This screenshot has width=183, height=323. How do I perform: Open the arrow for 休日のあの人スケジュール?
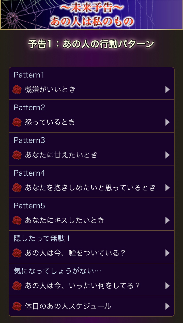tap(167, 306)
